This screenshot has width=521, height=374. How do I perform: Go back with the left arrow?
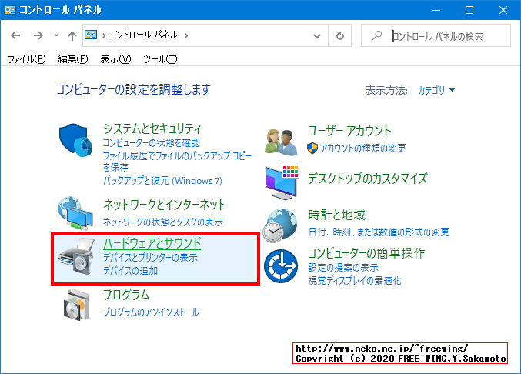(15, 35)
